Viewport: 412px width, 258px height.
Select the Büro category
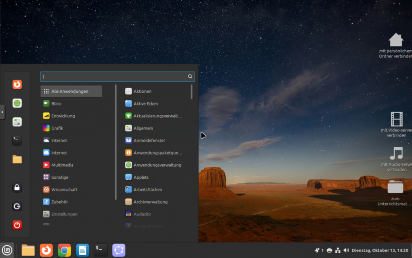coord(72,103)
